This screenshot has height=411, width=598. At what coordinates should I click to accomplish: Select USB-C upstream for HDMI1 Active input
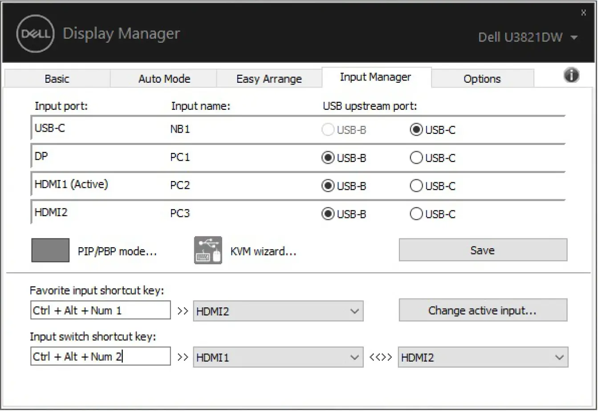pos(416,185)
